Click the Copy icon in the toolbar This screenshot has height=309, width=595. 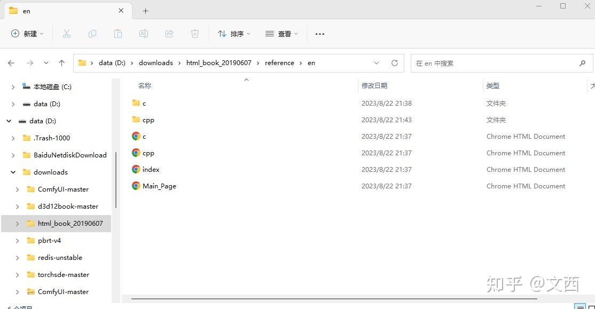92,33
